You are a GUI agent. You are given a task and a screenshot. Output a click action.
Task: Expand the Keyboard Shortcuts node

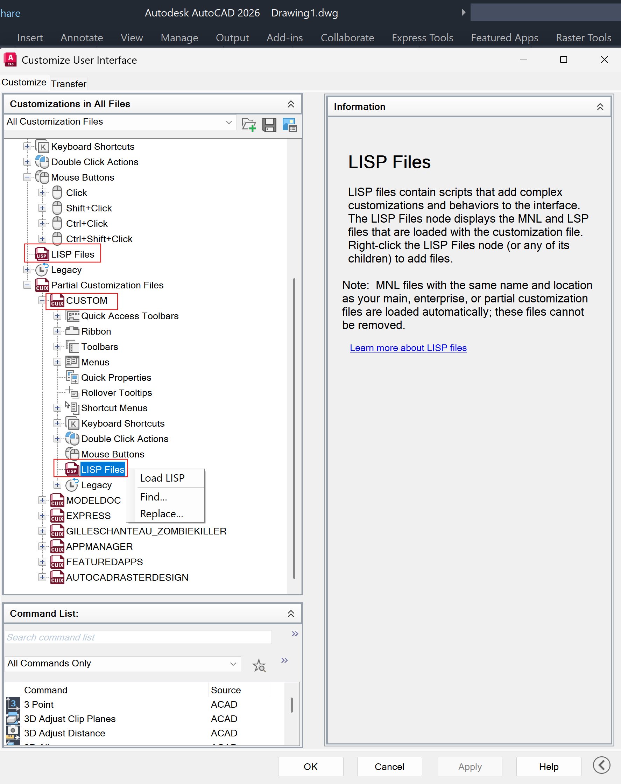[x=27, y=147]
